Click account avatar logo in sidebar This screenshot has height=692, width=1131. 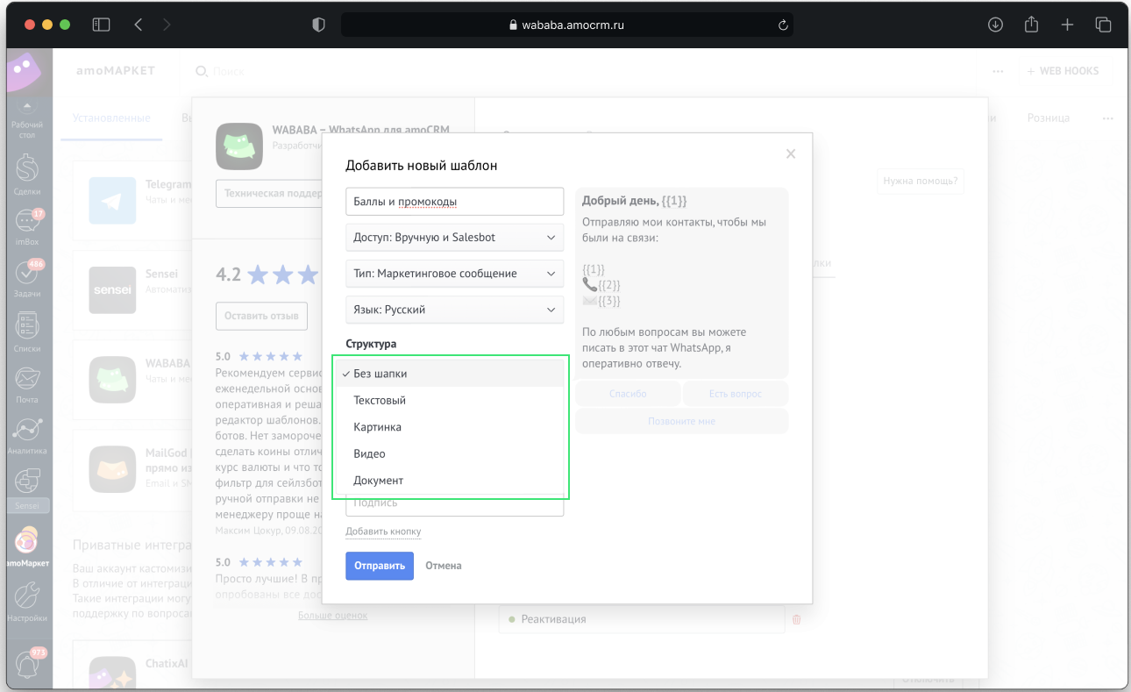click(x=25, y=71)
